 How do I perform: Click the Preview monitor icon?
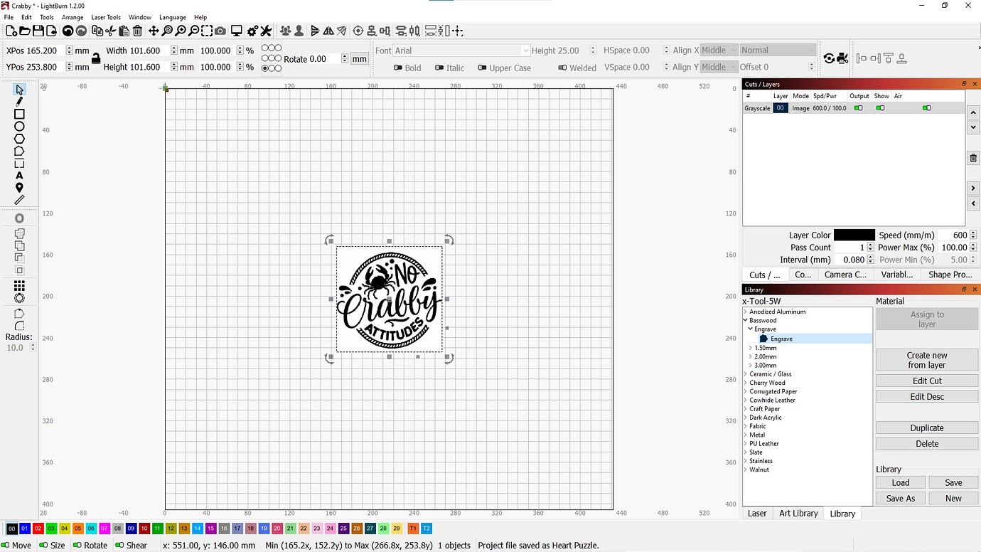click(237, 31)
